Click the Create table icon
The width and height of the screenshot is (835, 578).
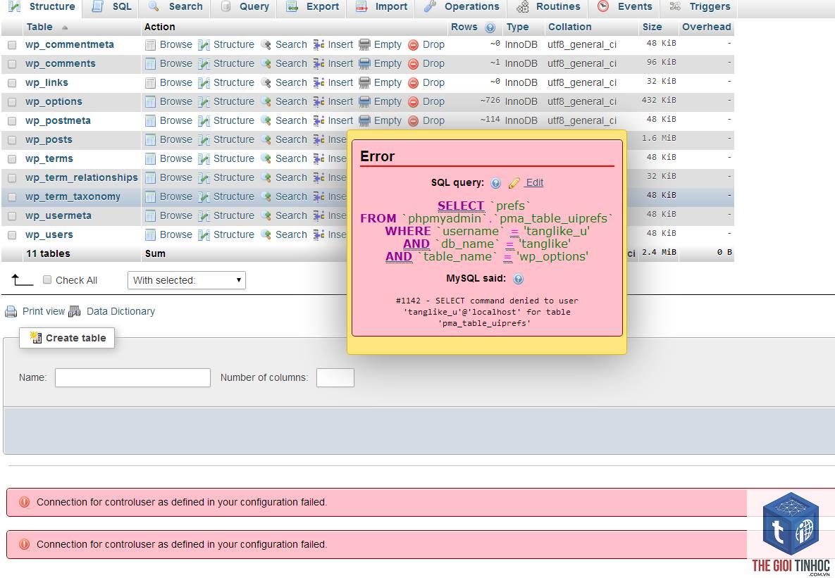[x=36, y=337]
